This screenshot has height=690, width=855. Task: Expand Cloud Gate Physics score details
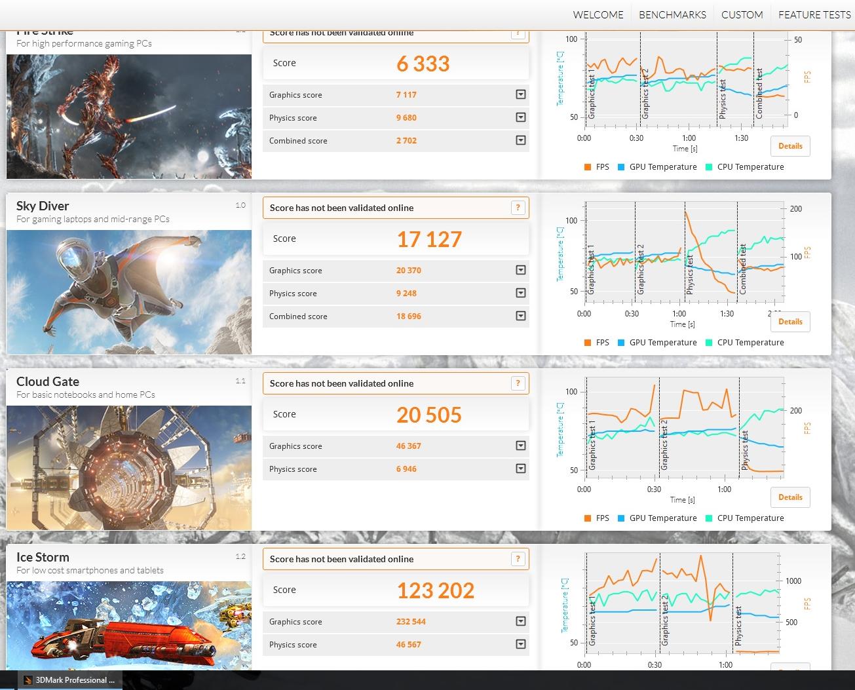tap(521, 469)
